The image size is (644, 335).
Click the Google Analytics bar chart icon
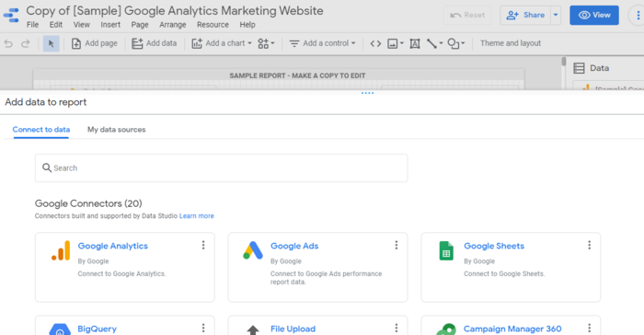click(x=61, y=250)
